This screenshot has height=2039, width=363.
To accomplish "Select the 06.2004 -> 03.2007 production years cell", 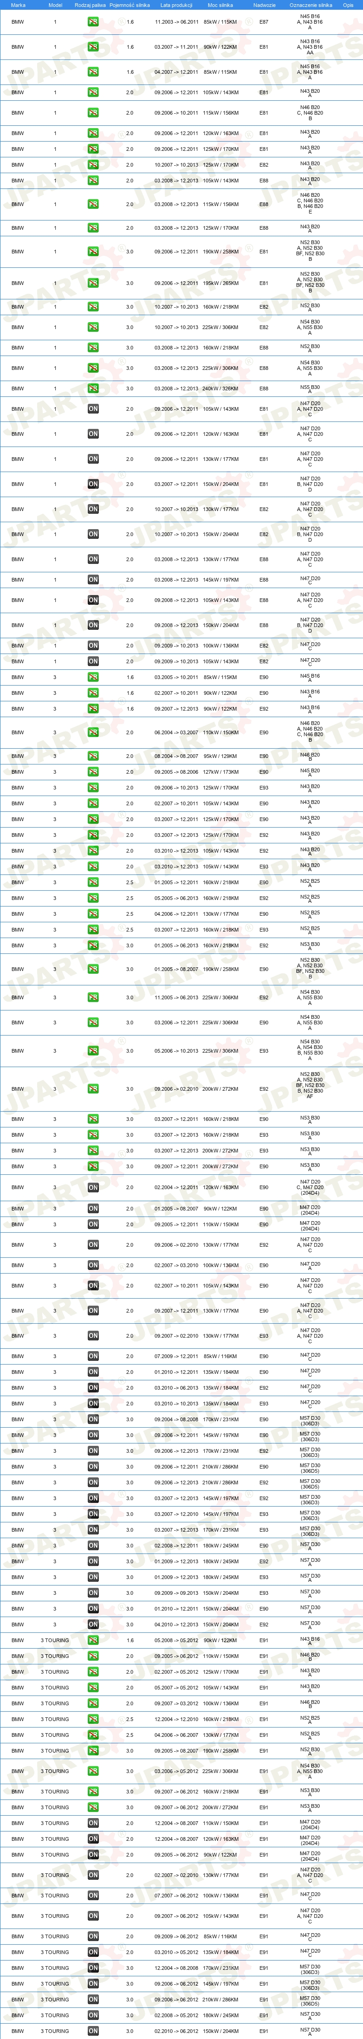I will tap(176, 733).
